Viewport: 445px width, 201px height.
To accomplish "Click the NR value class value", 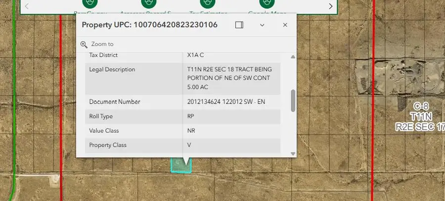I will [191, 131].
